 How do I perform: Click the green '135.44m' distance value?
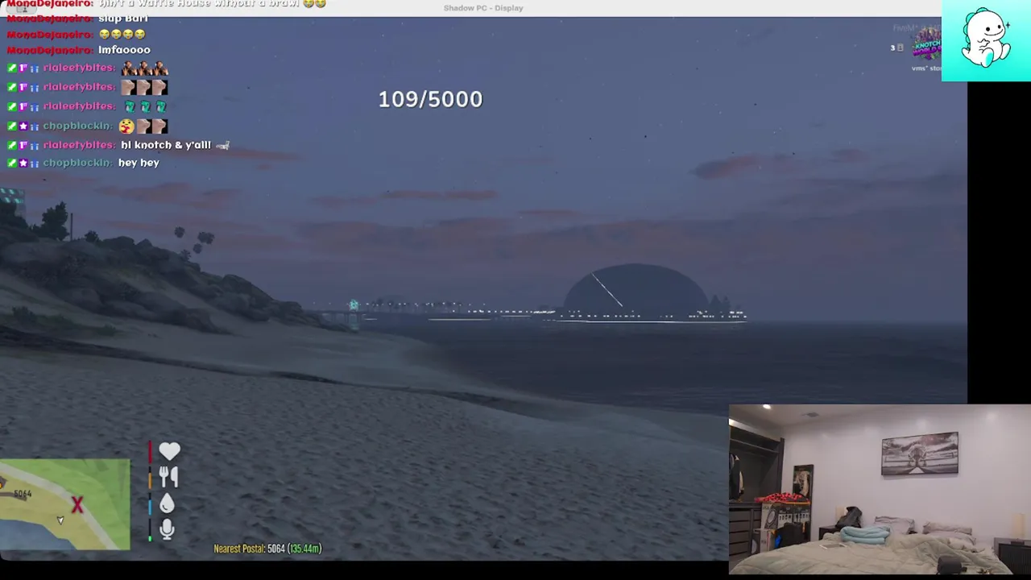306,549
